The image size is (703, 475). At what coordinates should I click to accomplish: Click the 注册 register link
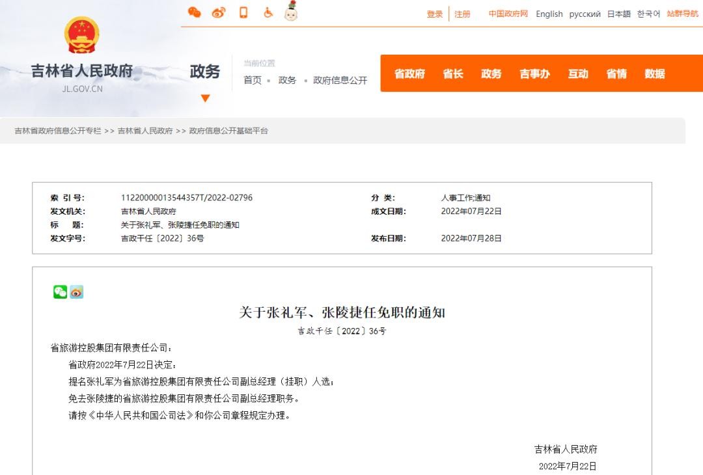click(x=462, y=14)
